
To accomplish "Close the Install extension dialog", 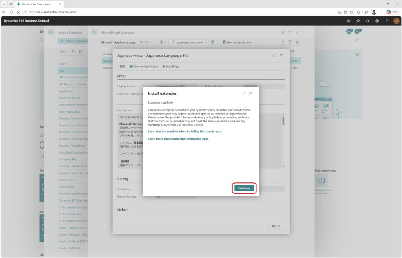I will tap(250, 93).
